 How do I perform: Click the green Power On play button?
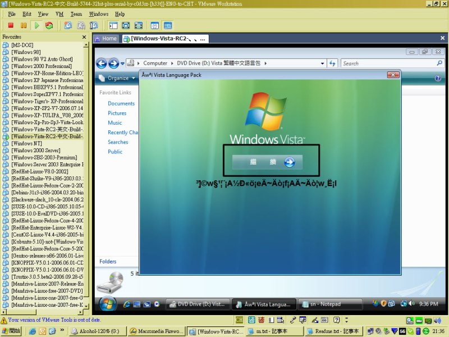tap(36, 25)
